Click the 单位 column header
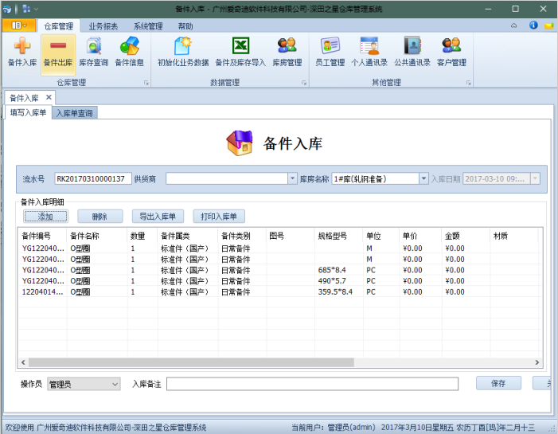558x434 pixels. (381, 236)
